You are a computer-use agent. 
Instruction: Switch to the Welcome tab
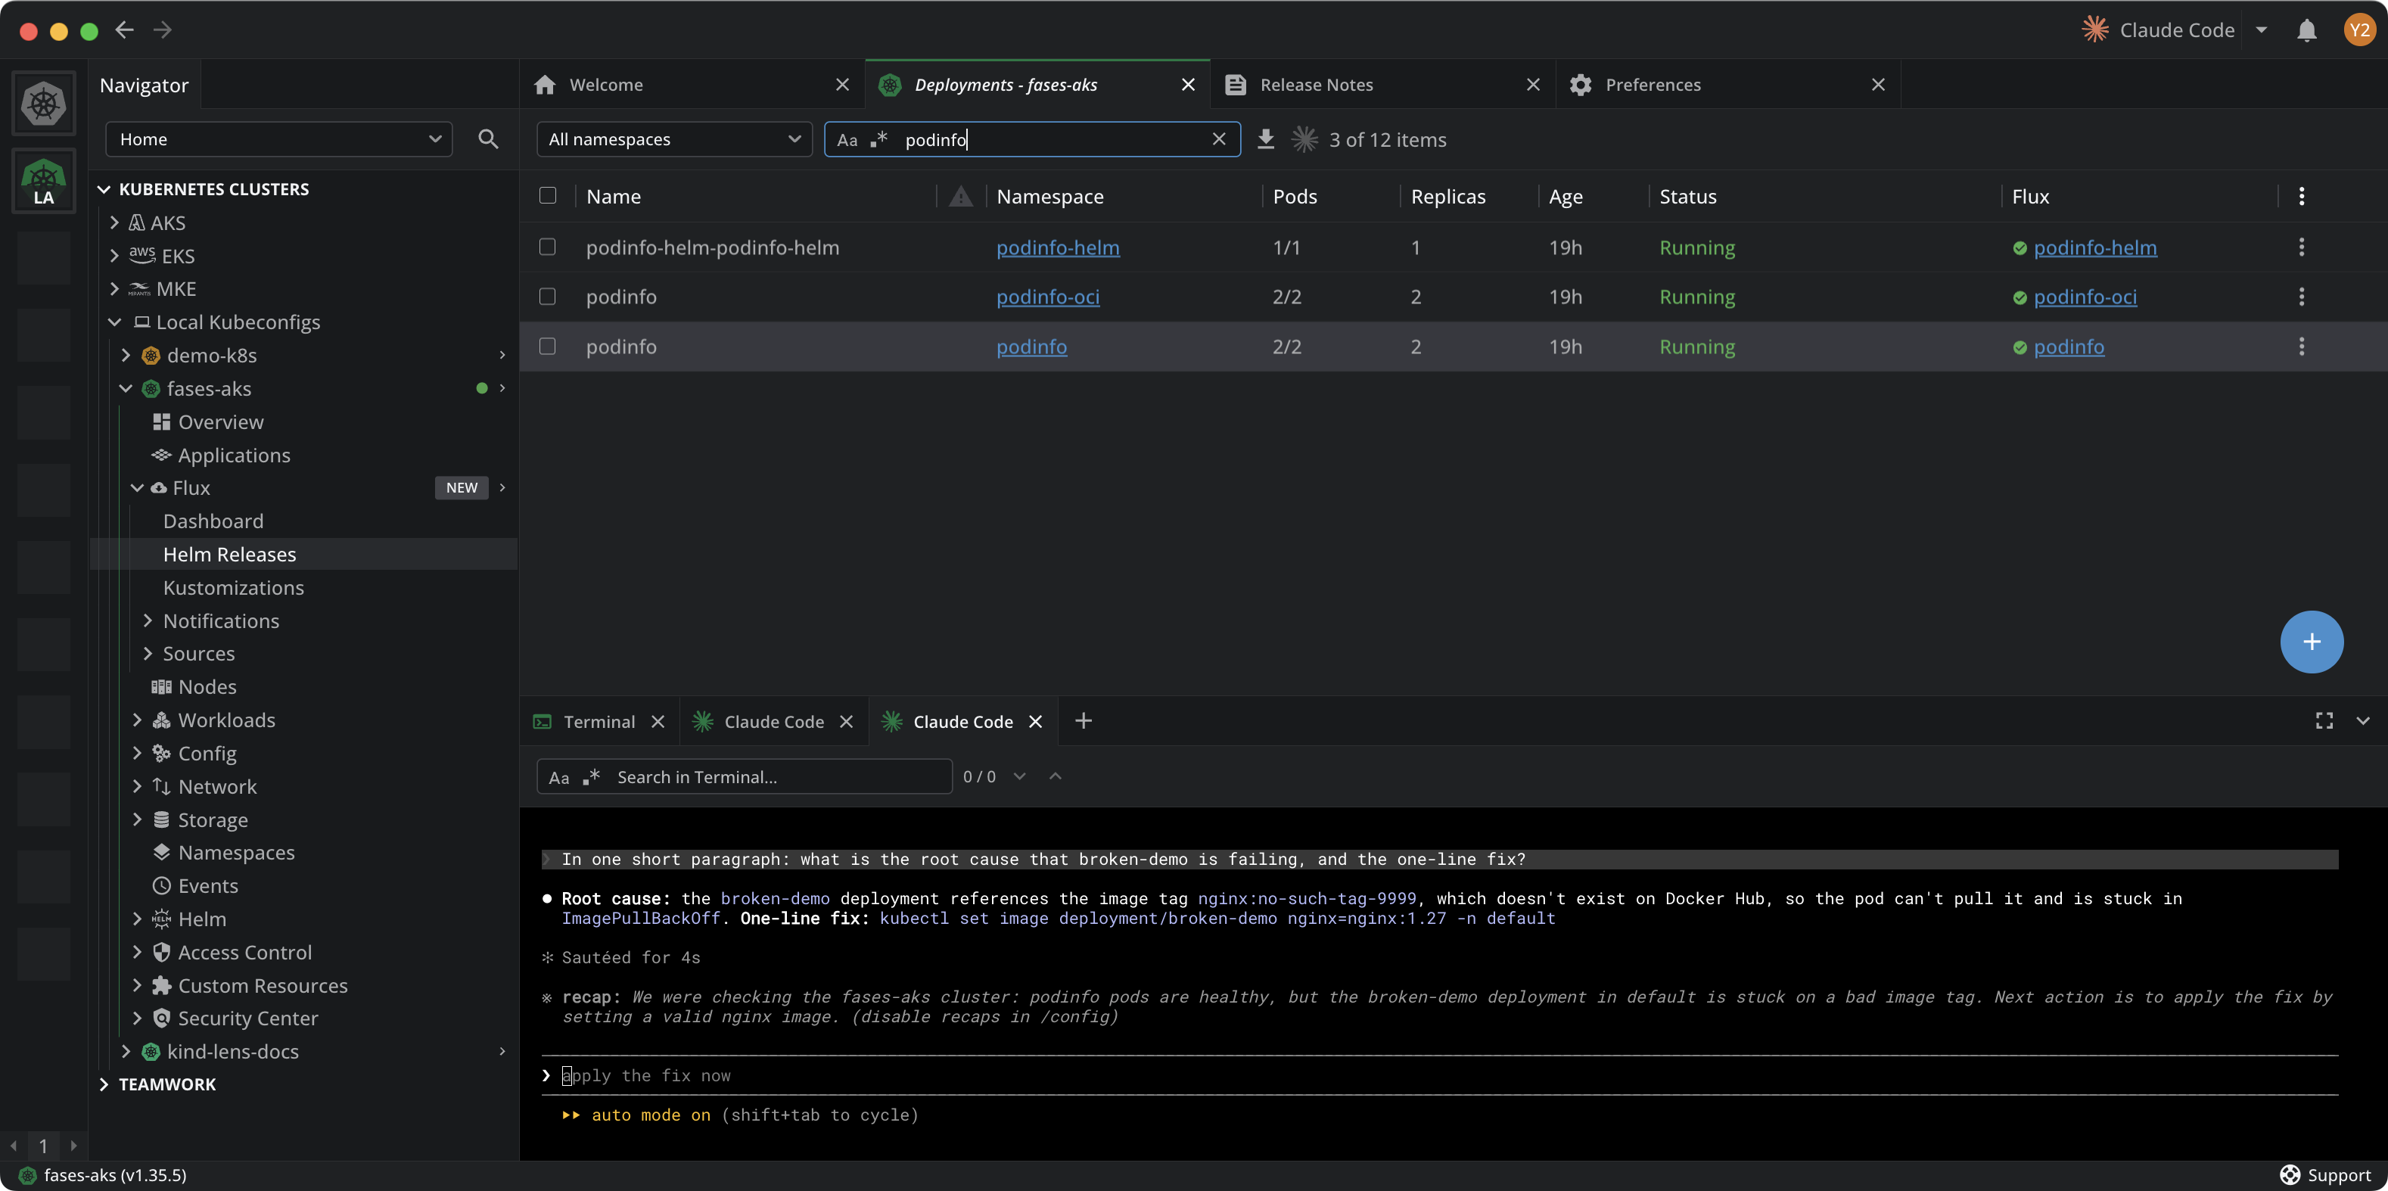[x=692, y=84]
